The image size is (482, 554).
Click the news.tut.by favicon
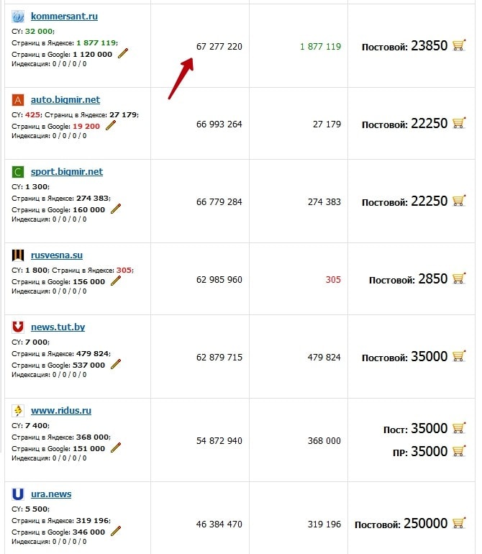[18, 327]
